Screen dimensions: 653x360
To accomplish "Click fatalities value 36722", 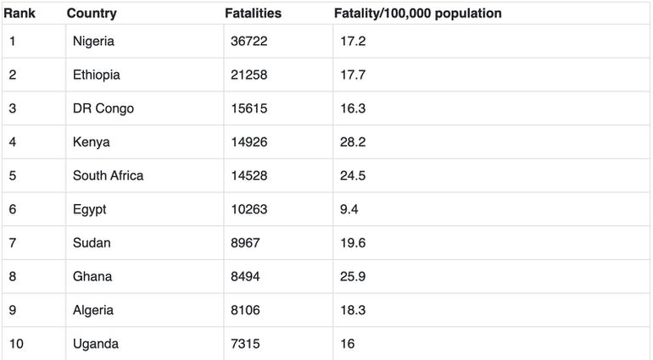I will tap(248, 42).
